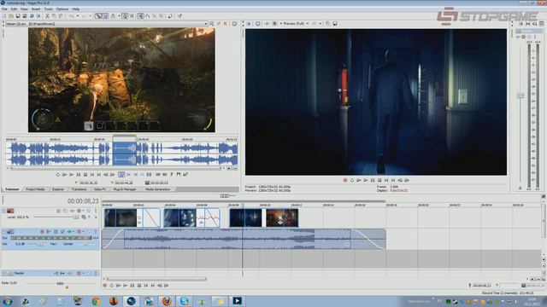Pause playback under video preview

coord(373,180)
